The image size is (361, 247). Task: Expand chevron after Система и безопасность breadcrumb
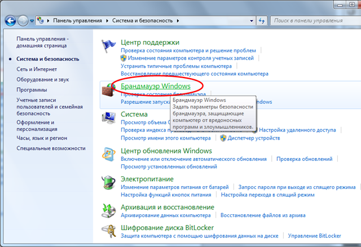pos(178,21)
